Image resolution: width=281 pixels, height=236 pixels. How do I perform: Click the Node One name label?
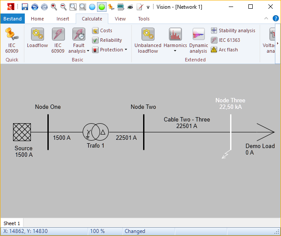(x=48, y=107)
